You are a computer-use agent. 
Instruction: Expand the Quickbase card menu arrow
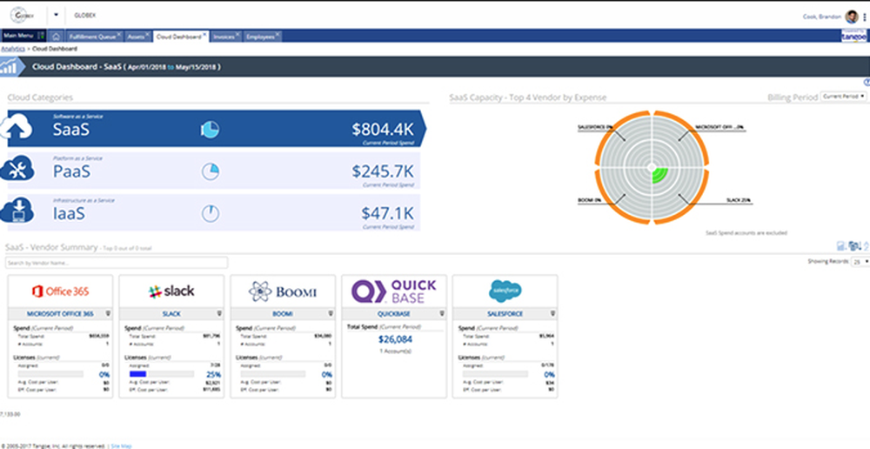pyautogui.click(x=442, y=313)
